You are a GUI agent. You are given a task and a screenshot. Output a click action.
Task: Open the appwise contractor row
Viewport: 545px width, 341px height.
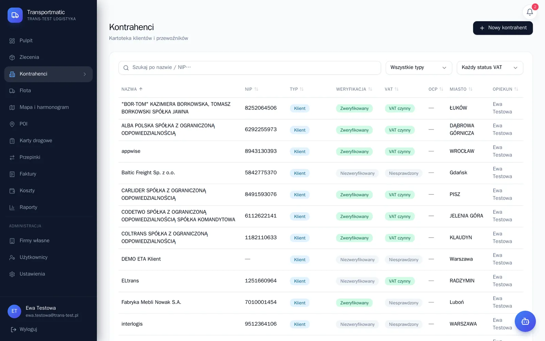pos(321,151)
